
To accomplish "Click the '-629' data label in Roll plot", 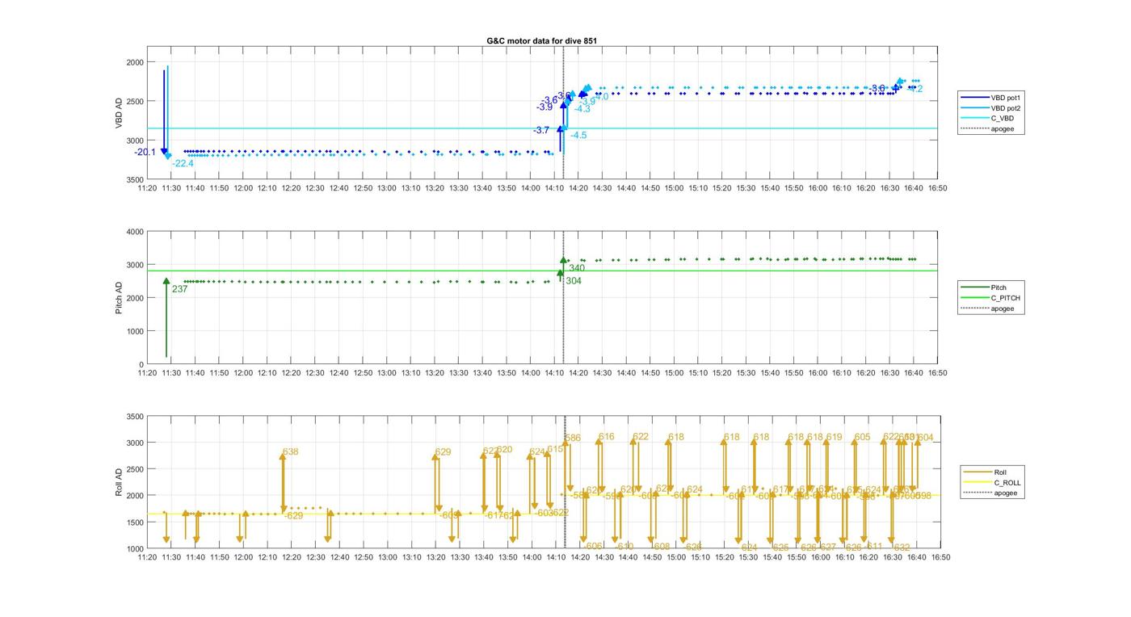I will [x=293, y=515].
